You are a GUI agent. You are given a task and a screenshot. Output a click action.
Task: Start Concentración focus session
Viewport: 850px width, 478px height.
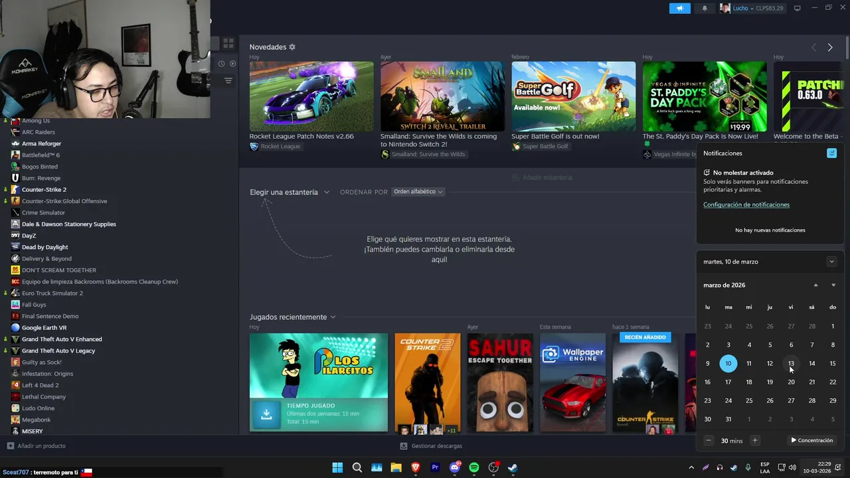point(811,440)
